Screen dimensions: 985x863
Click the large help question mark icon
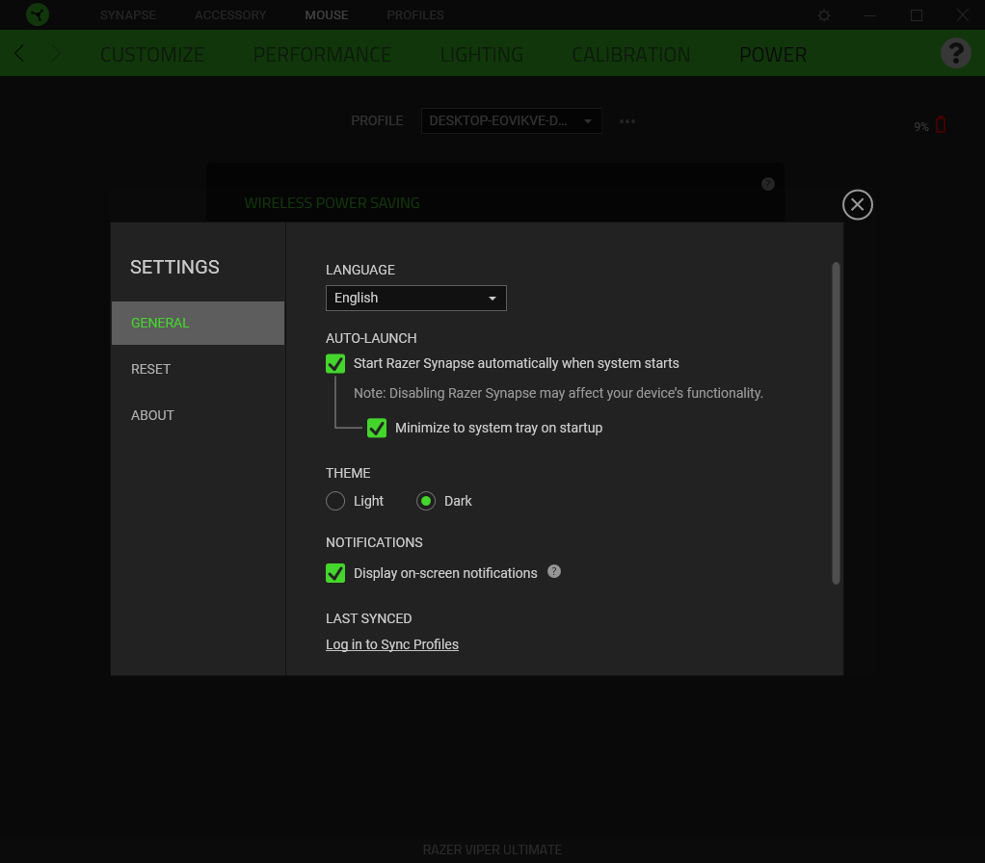(x=956, y=53)
